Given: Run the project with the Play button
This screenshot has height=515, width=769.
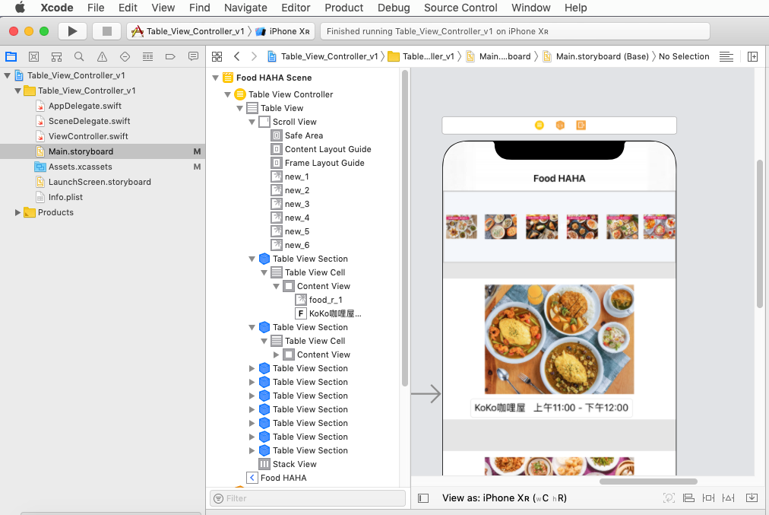Looking at the screenshot, I should 72,31.
